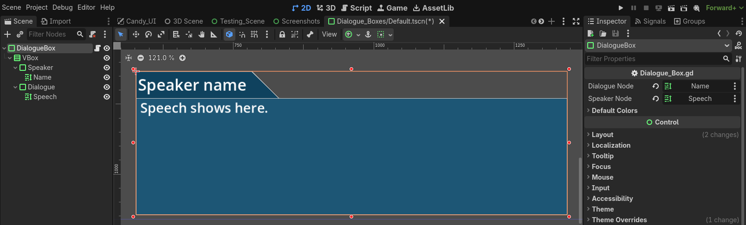The width and height of the screenshot is (746, 225).
Task: Click the Filter Nodes search field
Action: coord(55,34)
